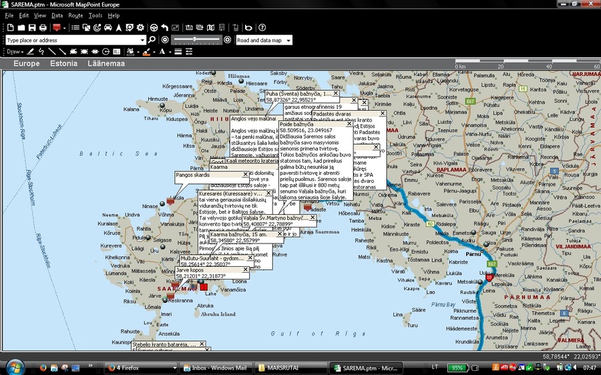The width and height of the screenshot is (601, 375).
Task: Open the Data menu
Action: (x=57, y=15)
